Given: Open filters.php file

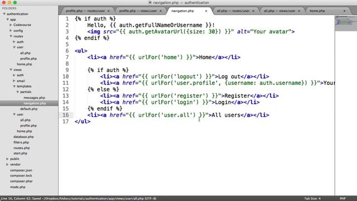Looking at the screenshot, I should [x=21, y=142].
